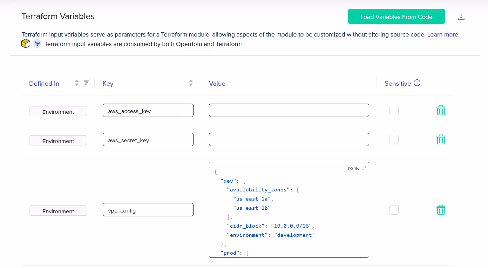Click the Sensitive column header
The image size is (488, 268).
(x=398, y=84)
